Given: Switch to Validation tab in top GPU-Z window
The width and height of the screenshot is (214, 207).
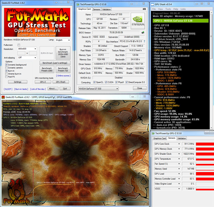Looking at the screenshot, I should pos(106,9).
